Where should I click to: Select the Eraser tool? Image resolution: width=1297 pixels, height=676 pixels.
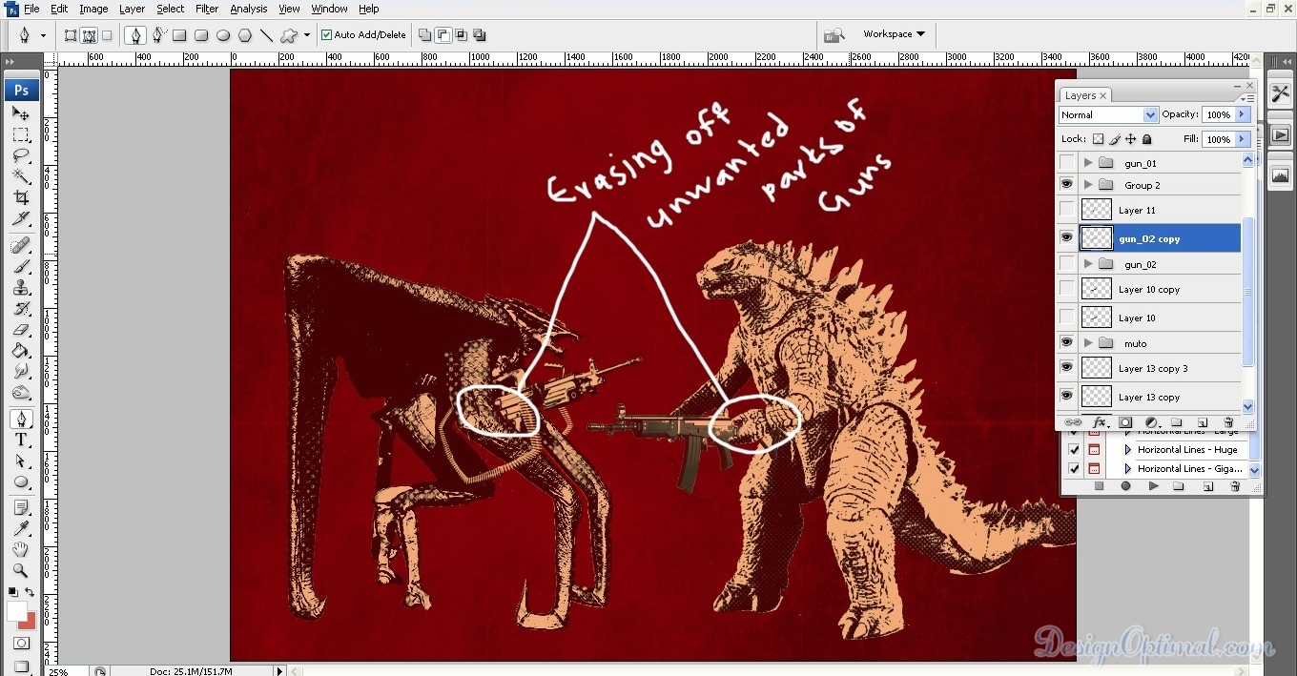point(21,330)
